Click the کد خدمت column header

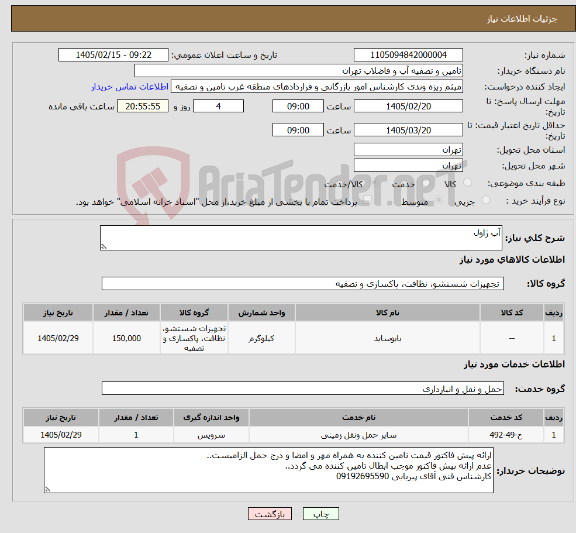tap(506, 418)
